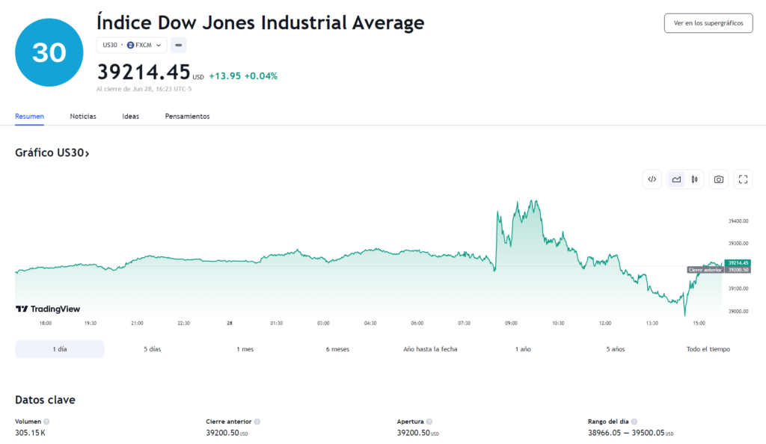This screenshot has width=766, height=444.
Task: Click the help icon beside Rango del día
Action: pos(634,422)
